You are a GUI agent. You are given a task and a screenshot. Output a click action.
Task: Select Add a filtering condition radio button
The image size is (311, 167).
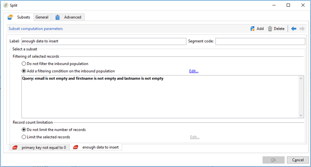coord(24,71)
